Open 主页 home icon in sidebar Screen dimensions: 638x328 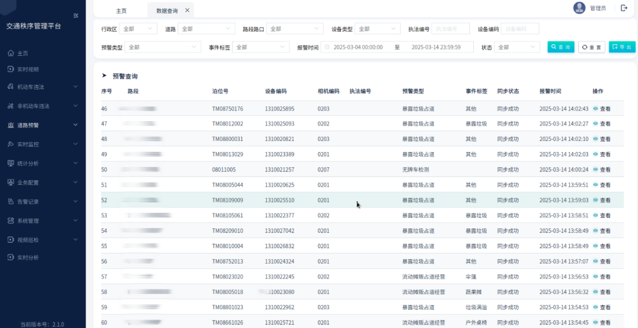[x=11, y=53]
